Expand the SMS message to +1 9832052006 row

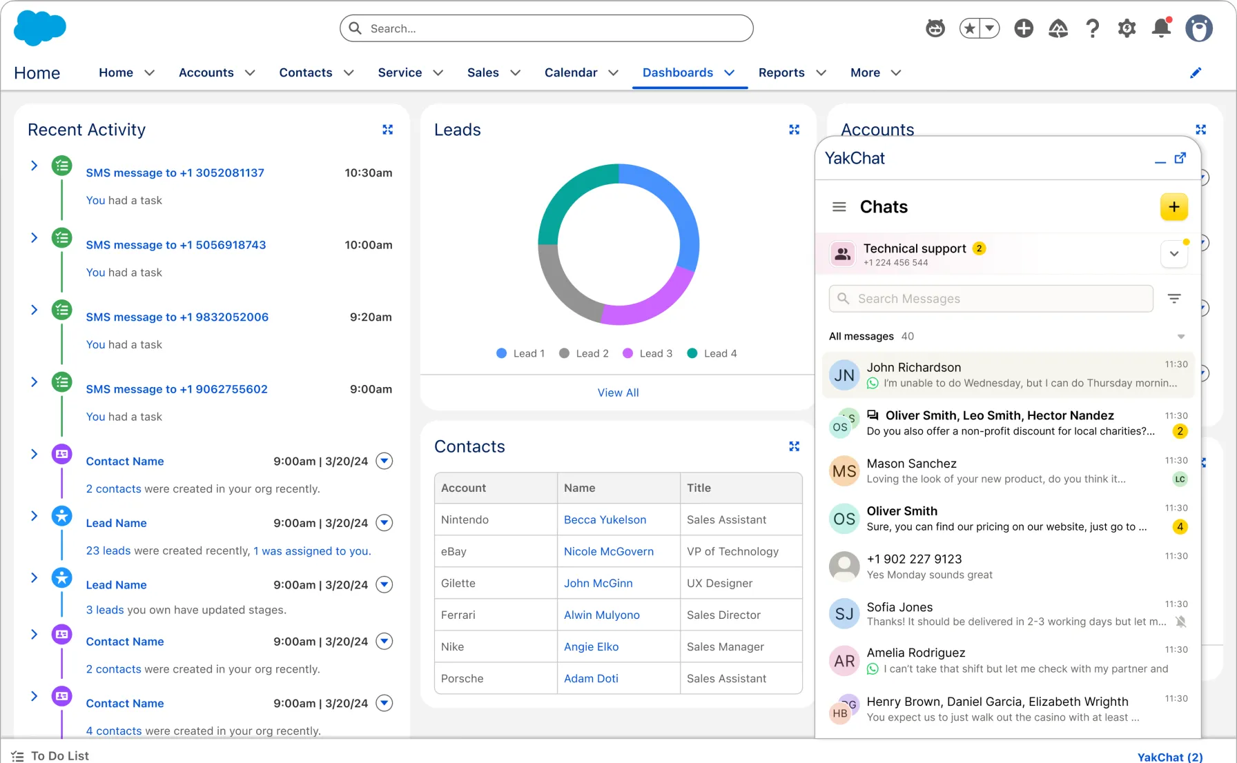34,310
